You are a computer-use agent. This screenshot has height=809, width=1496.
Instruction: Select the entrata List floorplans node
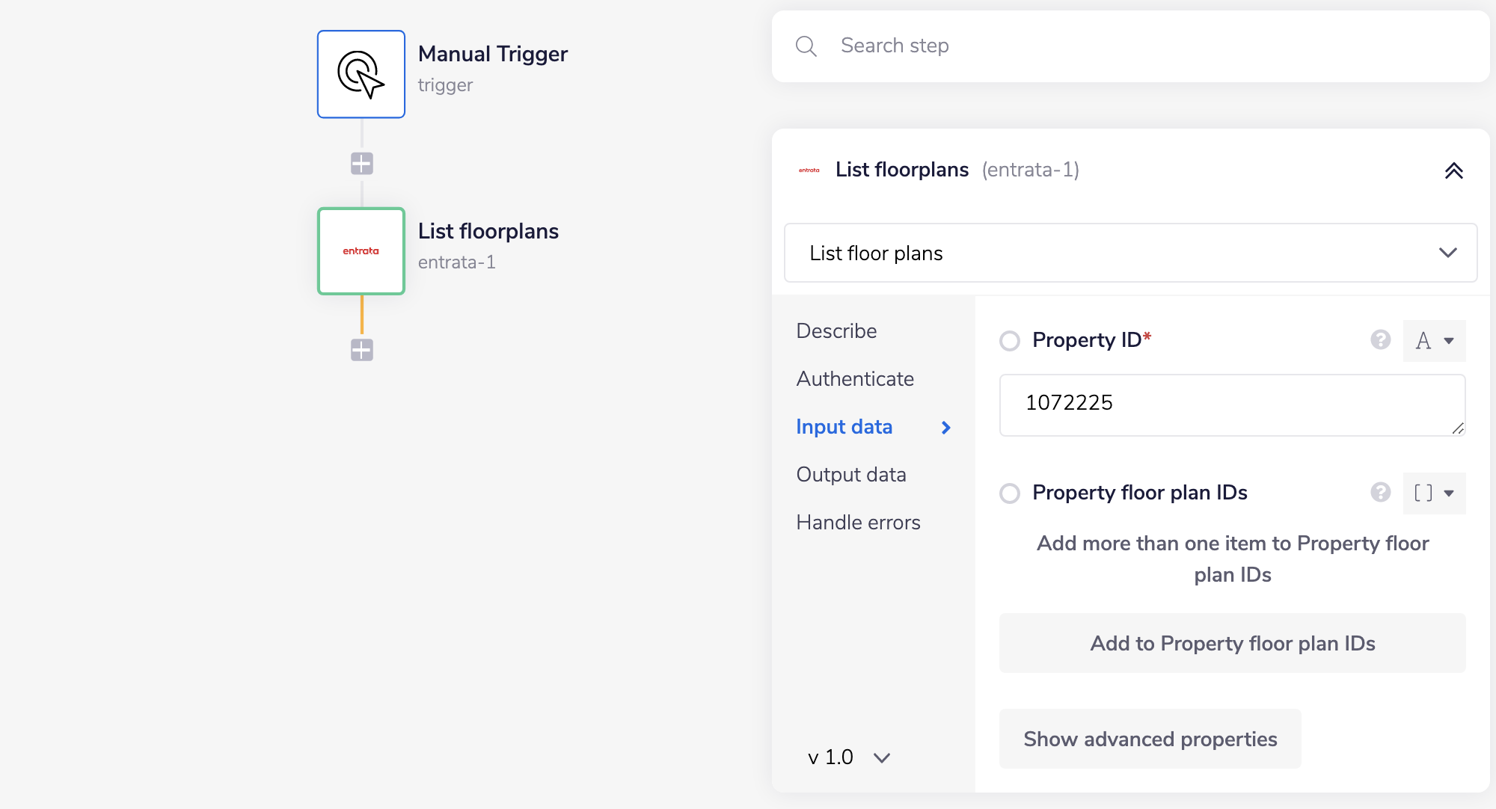click(x=361, y=251)
